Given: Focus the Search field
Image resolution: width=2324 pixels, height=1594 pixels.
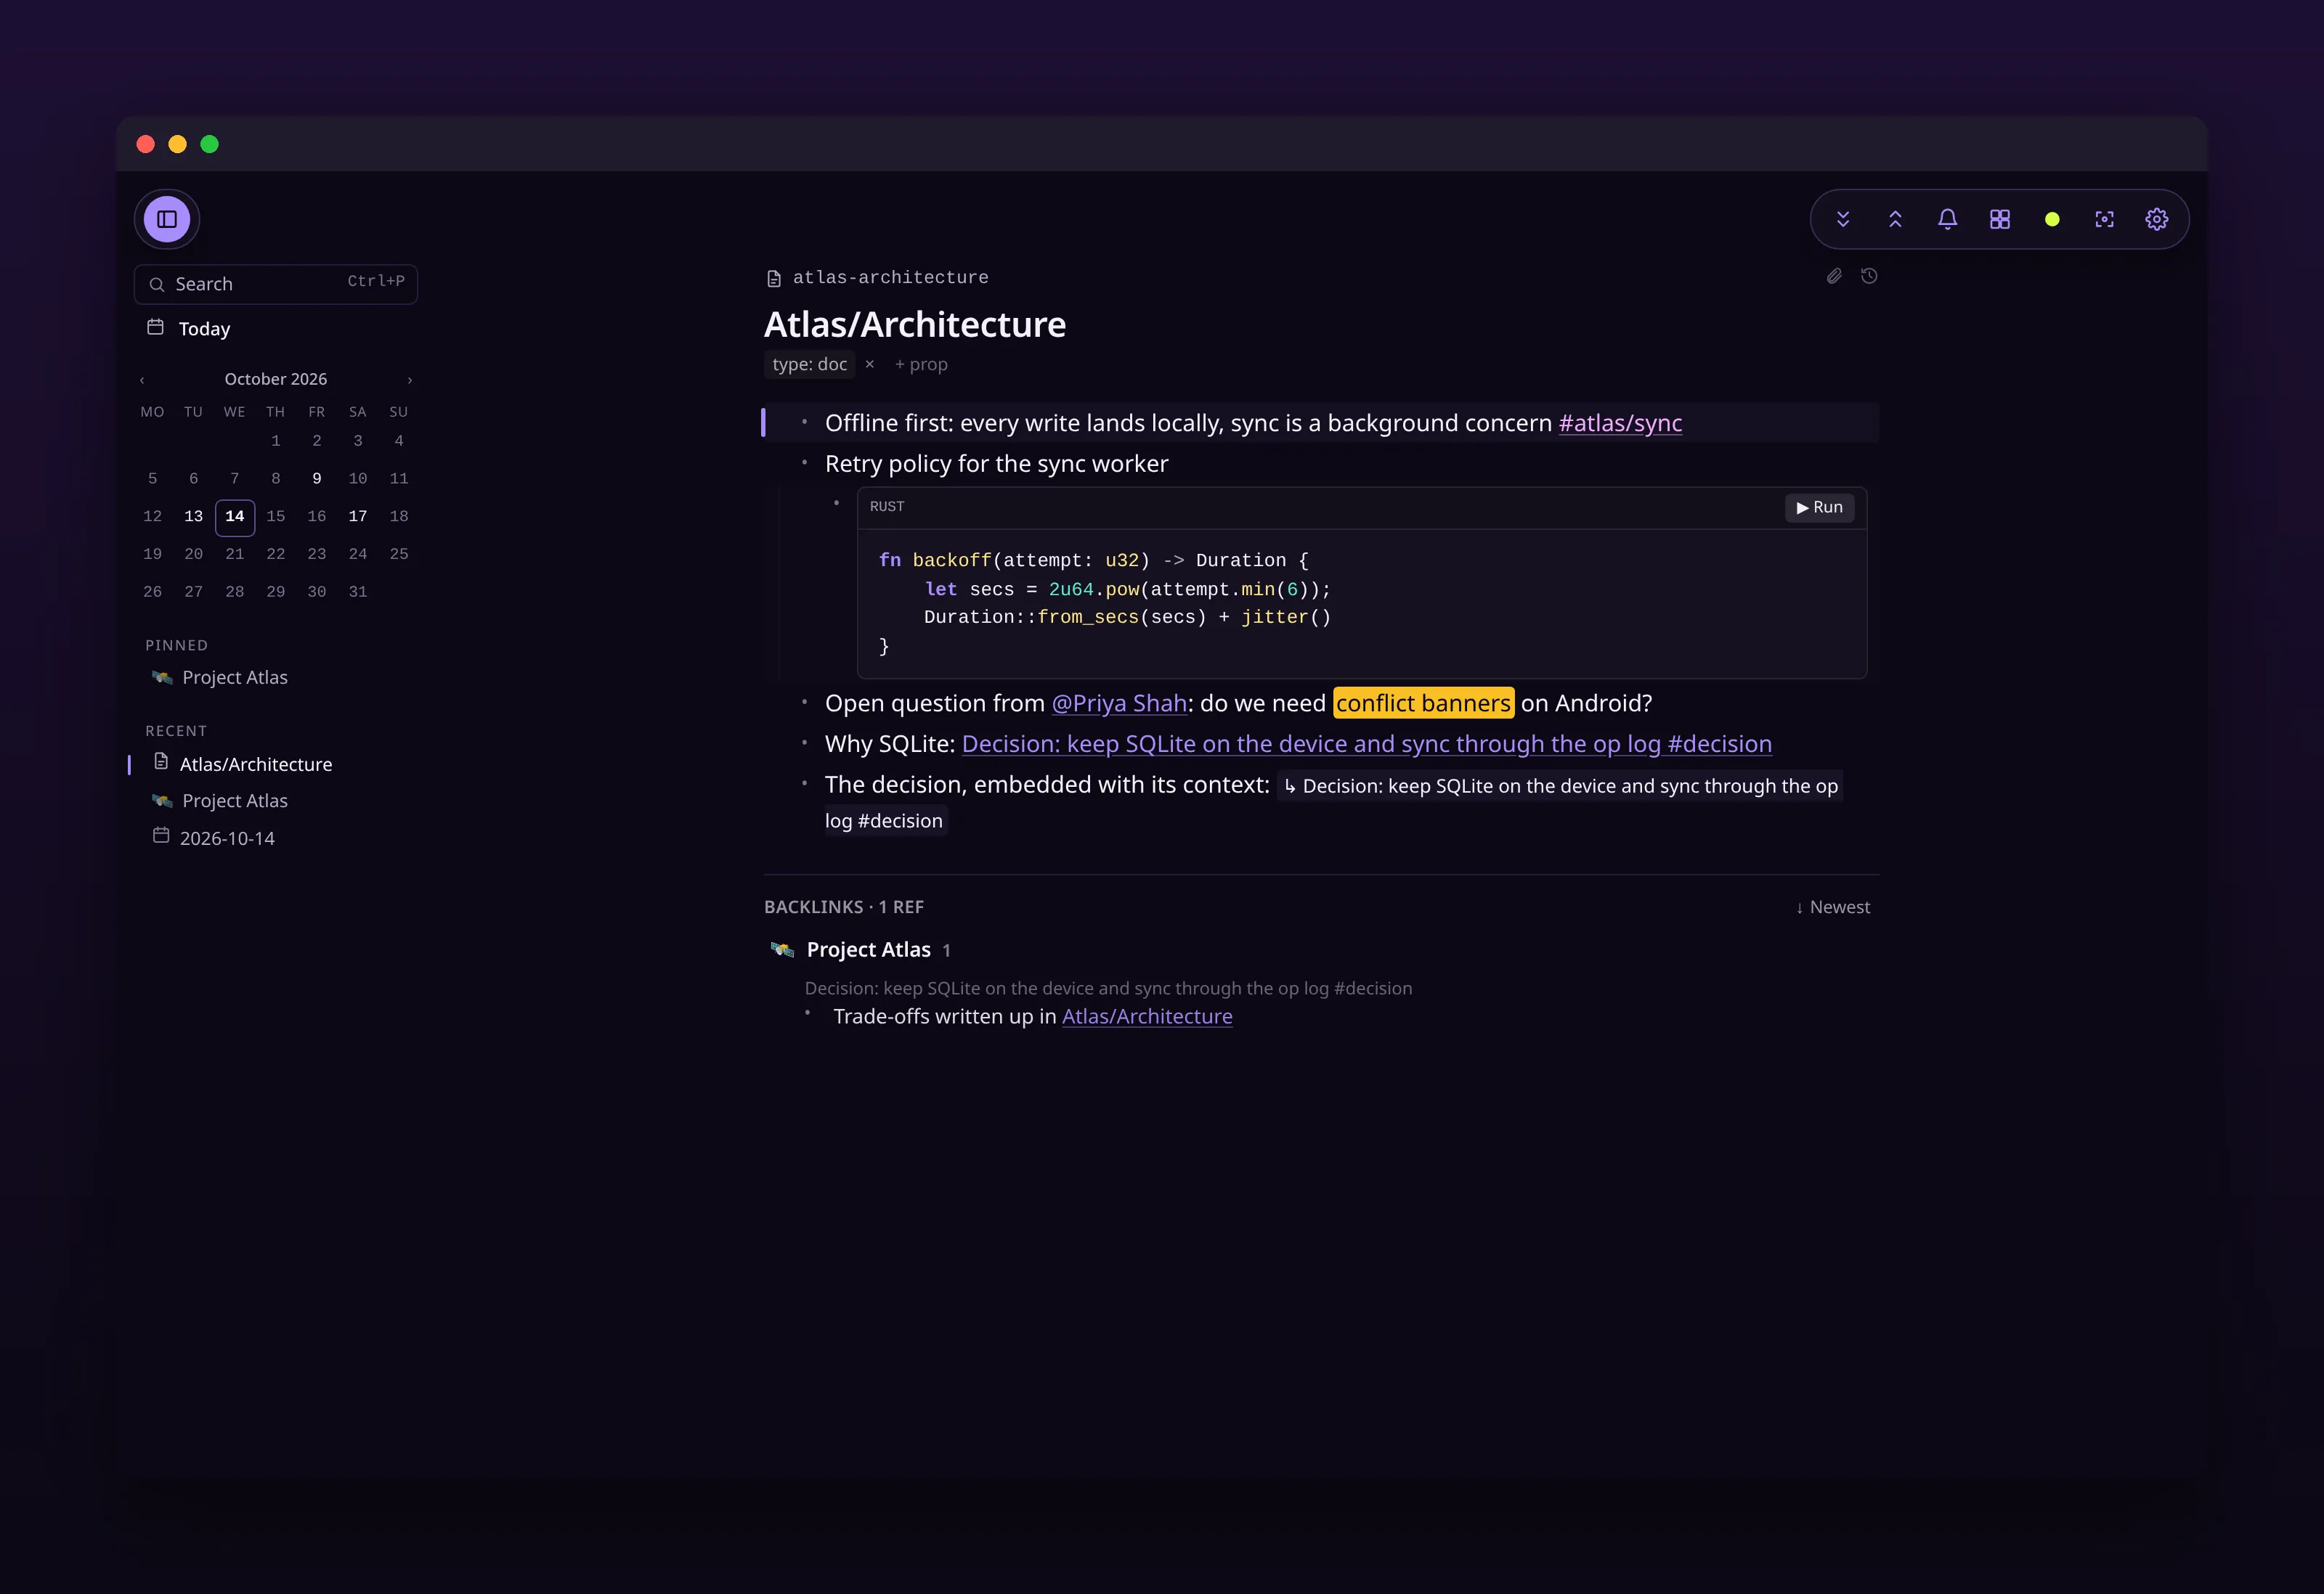Looking at the screenshot, I should pyautogui.click(x=276, y=284).
